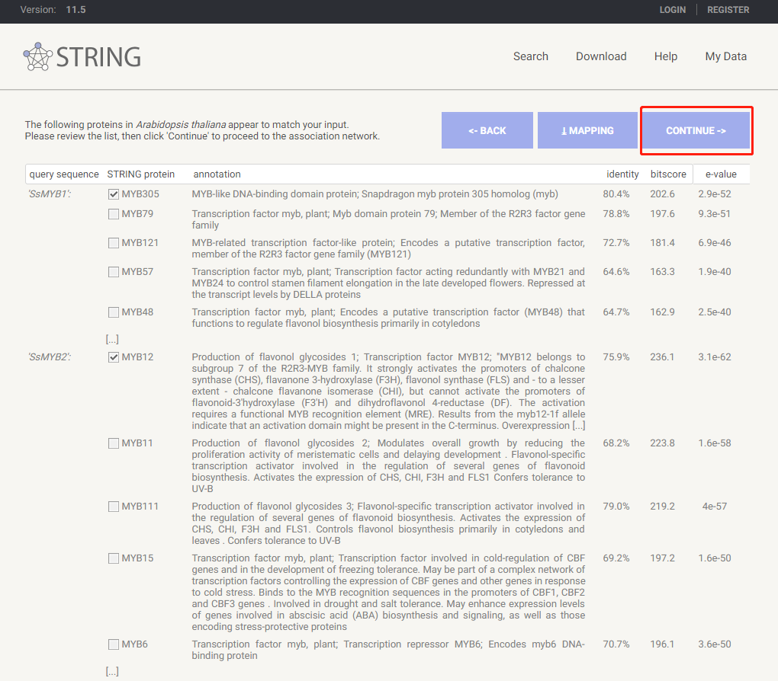Expand more SsMYB2 matches with [...]

(x=112, y=671)
